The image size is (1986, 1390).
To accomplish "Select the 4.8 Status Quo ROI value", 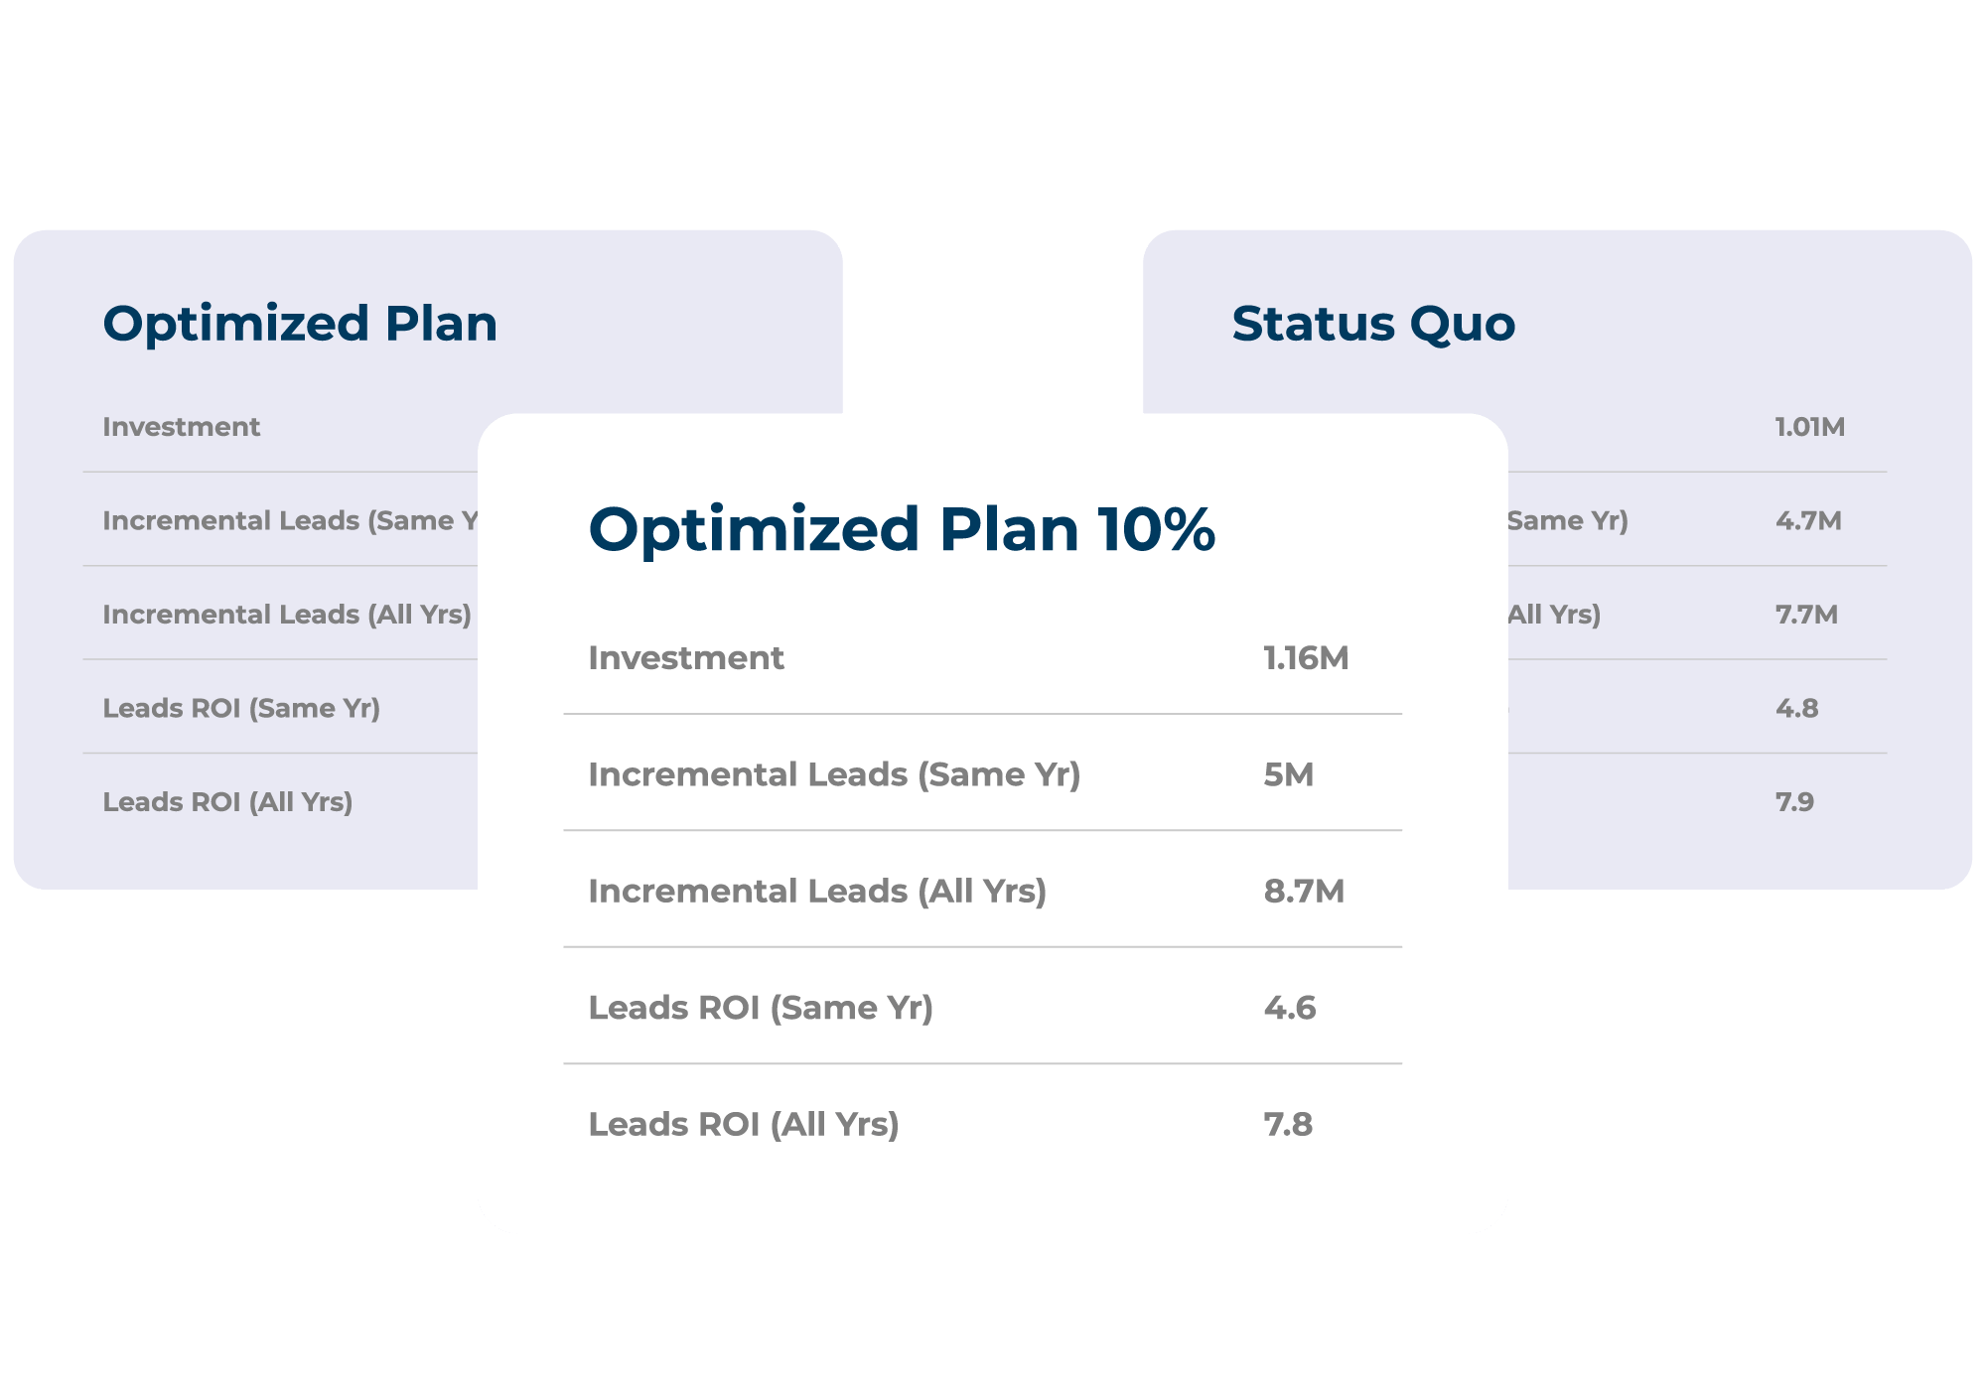I will [1796, 708].
